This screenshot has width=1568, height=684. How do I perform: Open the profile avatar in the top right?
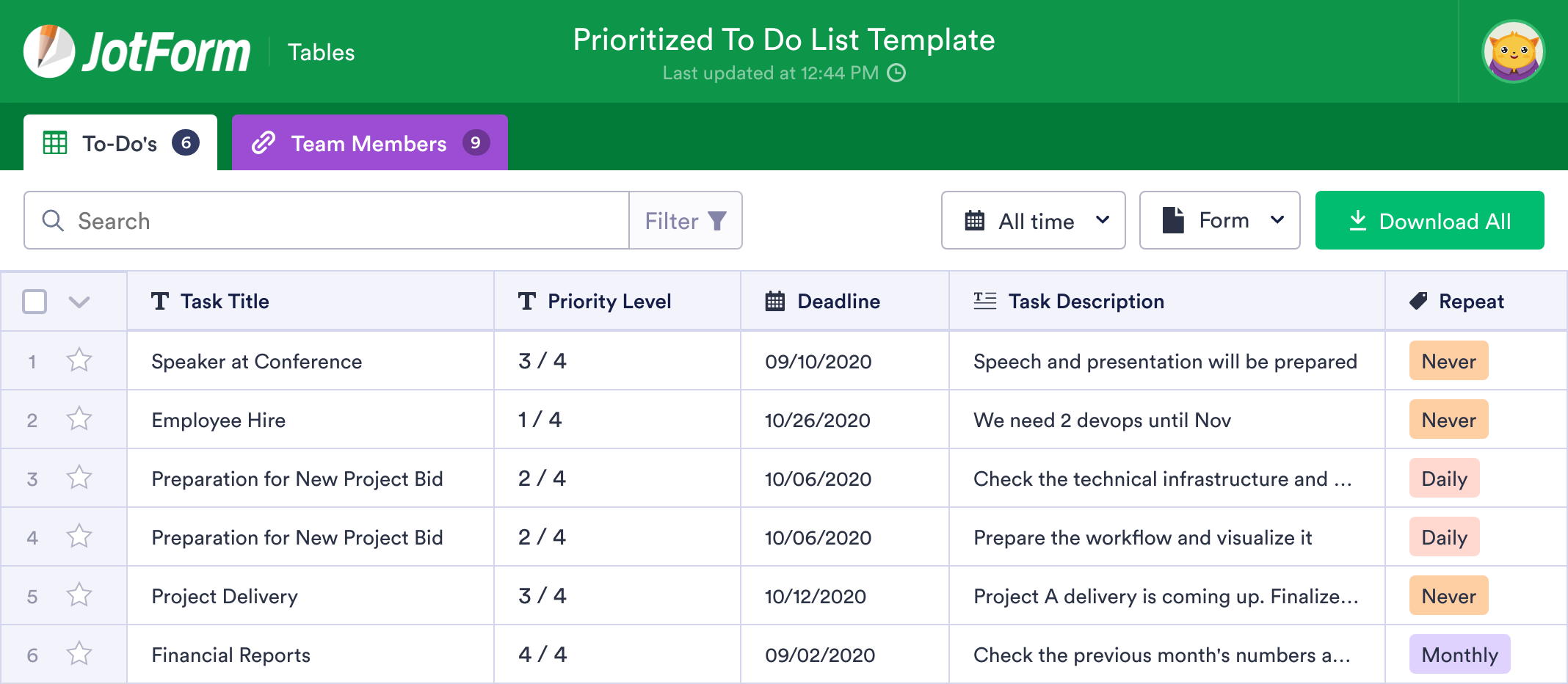(1513, 51)
